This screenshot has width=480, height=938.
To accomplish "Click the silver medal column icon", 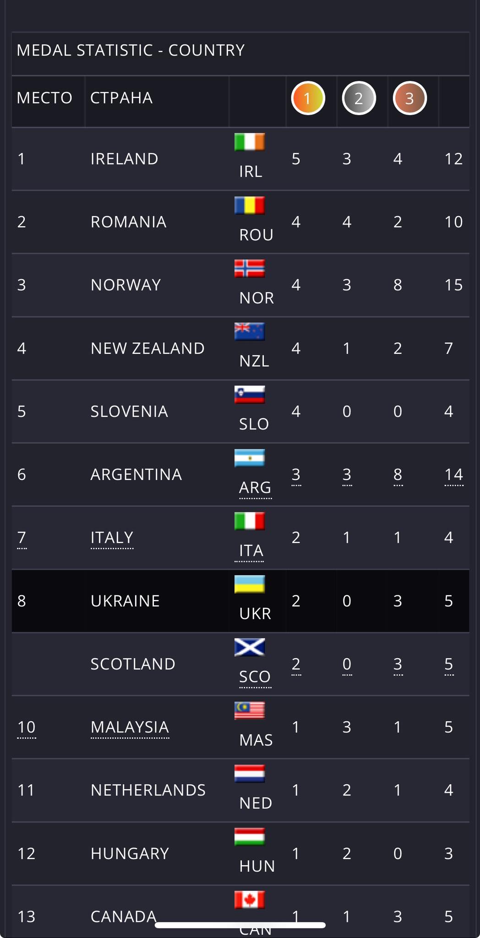I will click(359, 98).
